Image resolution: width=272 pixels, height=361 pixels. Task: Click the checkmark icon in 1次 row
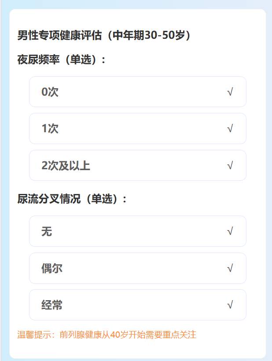[x=230, y=128]
